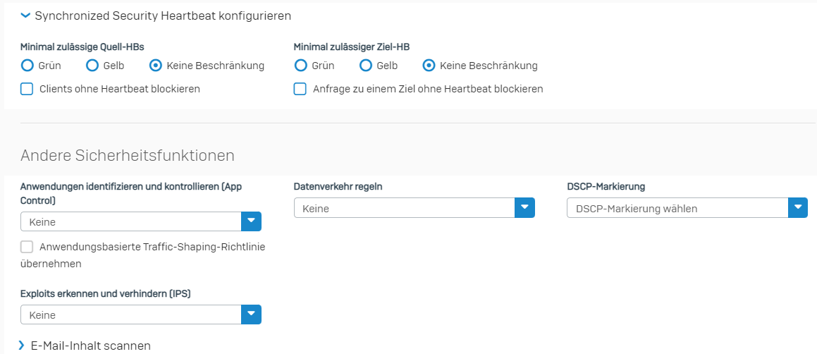This screenshot has width=817, height=354.
Task: Click the DSCP-Markierung wählen field
Action: [677, 207]
